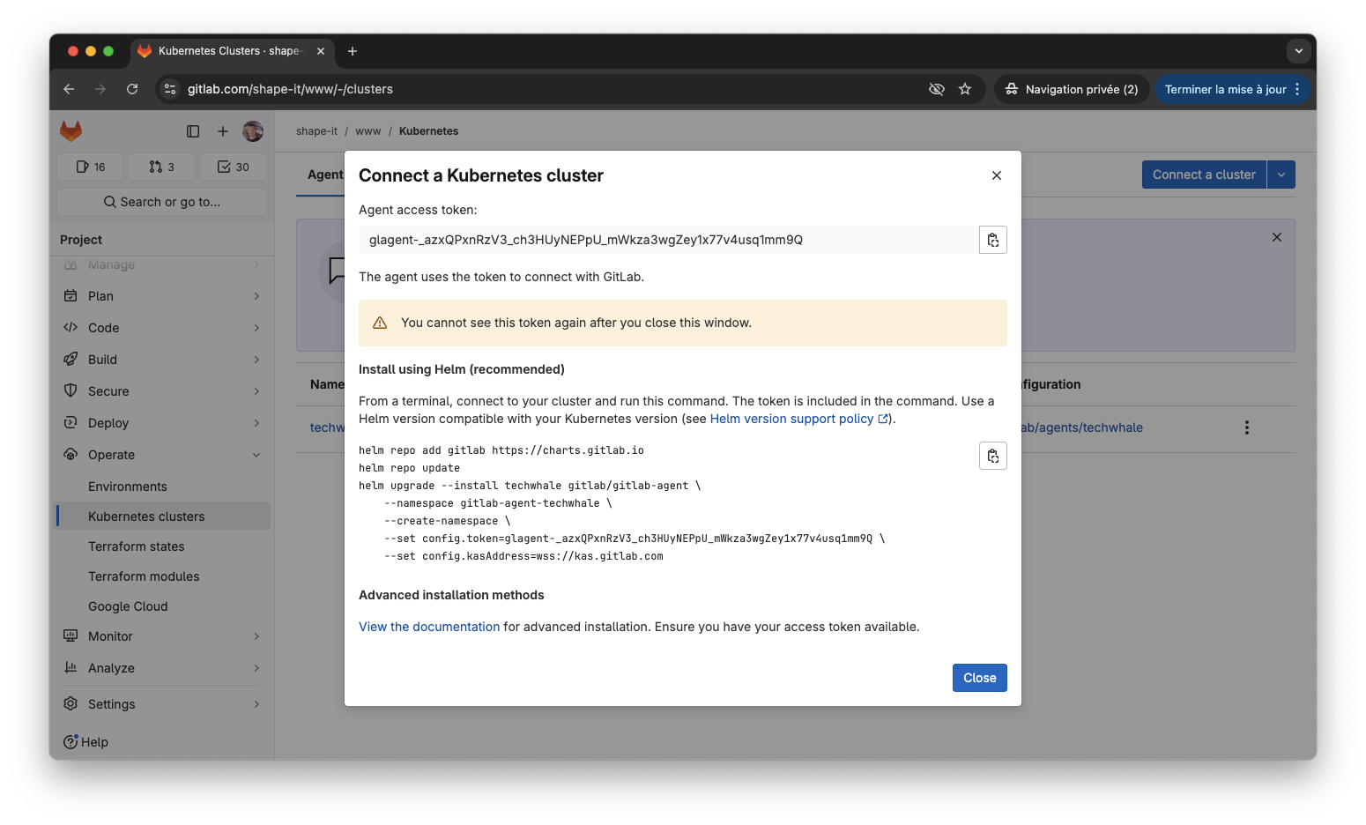The height and width of the screenshot is (825, 1366).
Task: Open the tab search dropdown
Action: pyautogui.click(x=1299, y=51)
